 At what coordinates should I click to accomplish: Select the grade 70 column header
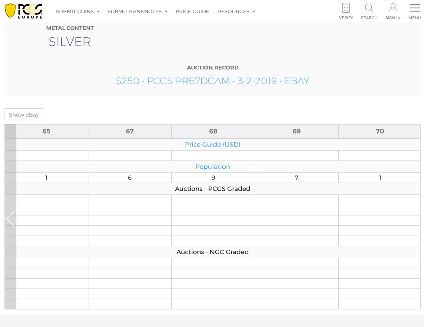pos(380,131)
